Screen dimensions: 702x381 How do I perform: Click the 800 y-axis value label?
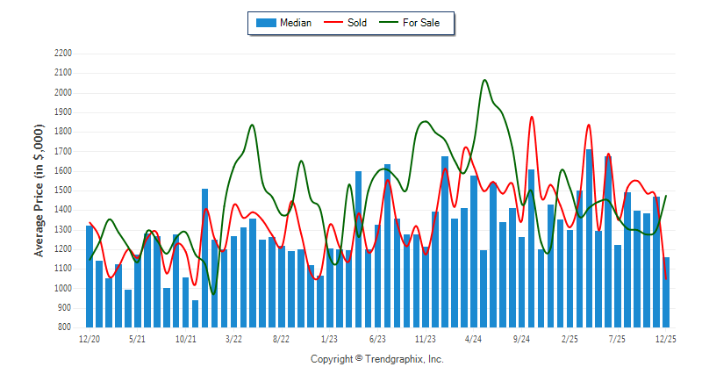(x=65, y=327)
